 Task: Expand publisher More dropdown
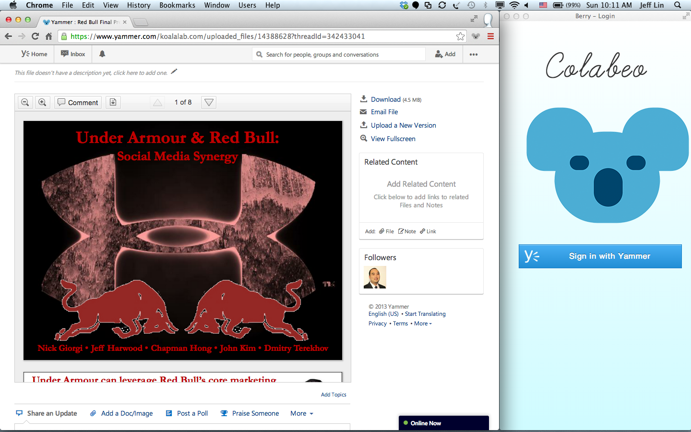pos(302,413)
